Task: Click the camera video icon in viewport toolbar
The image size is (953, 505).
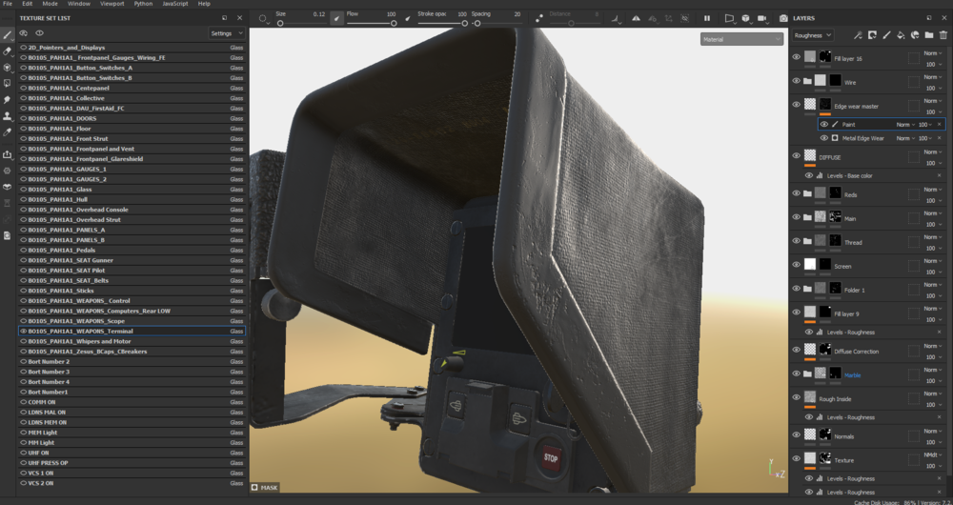Action: (x=762, y=18)
